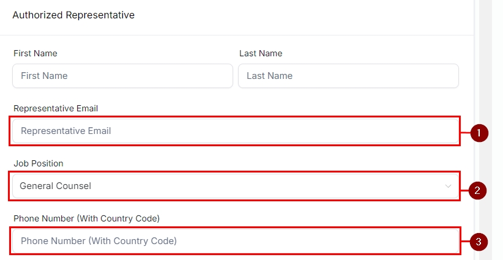The height and width of the screenshot is (260, 503).
Task: Click the numbered marker 1 badge
Action: pyautogui.click(x=479, y=133)
